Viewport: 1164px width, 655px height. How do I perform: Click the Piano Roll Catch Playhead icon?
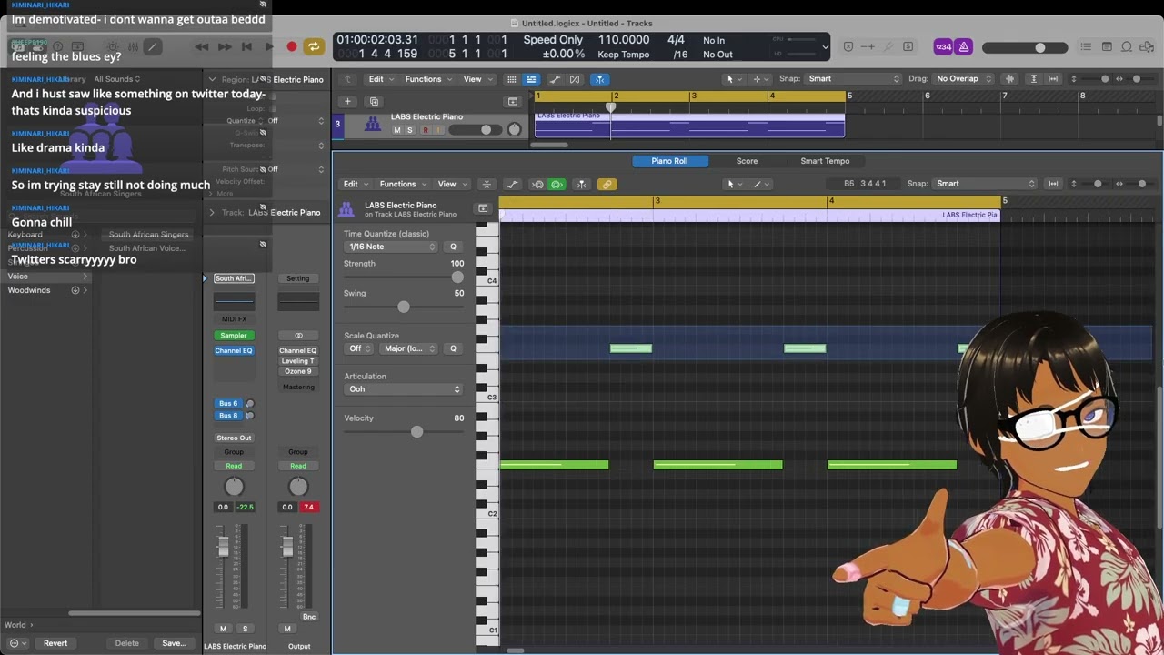tap(582, 185)
